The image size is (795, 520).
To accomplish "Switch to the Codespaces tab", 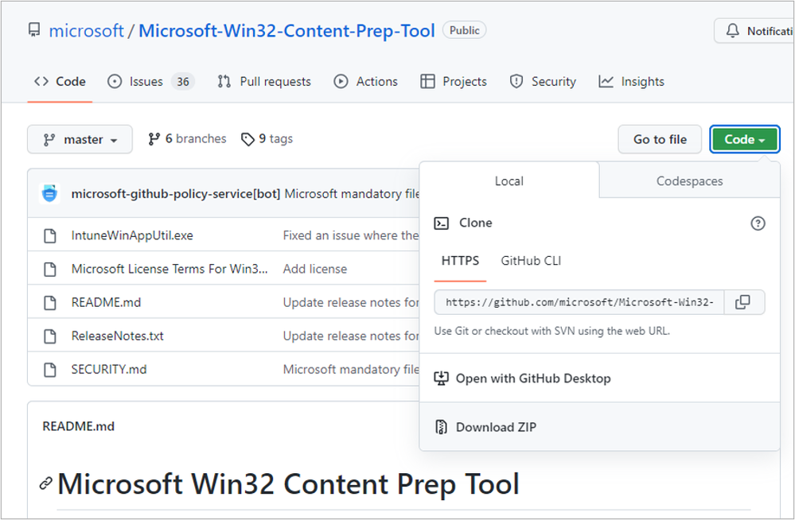I will [689, 181].
